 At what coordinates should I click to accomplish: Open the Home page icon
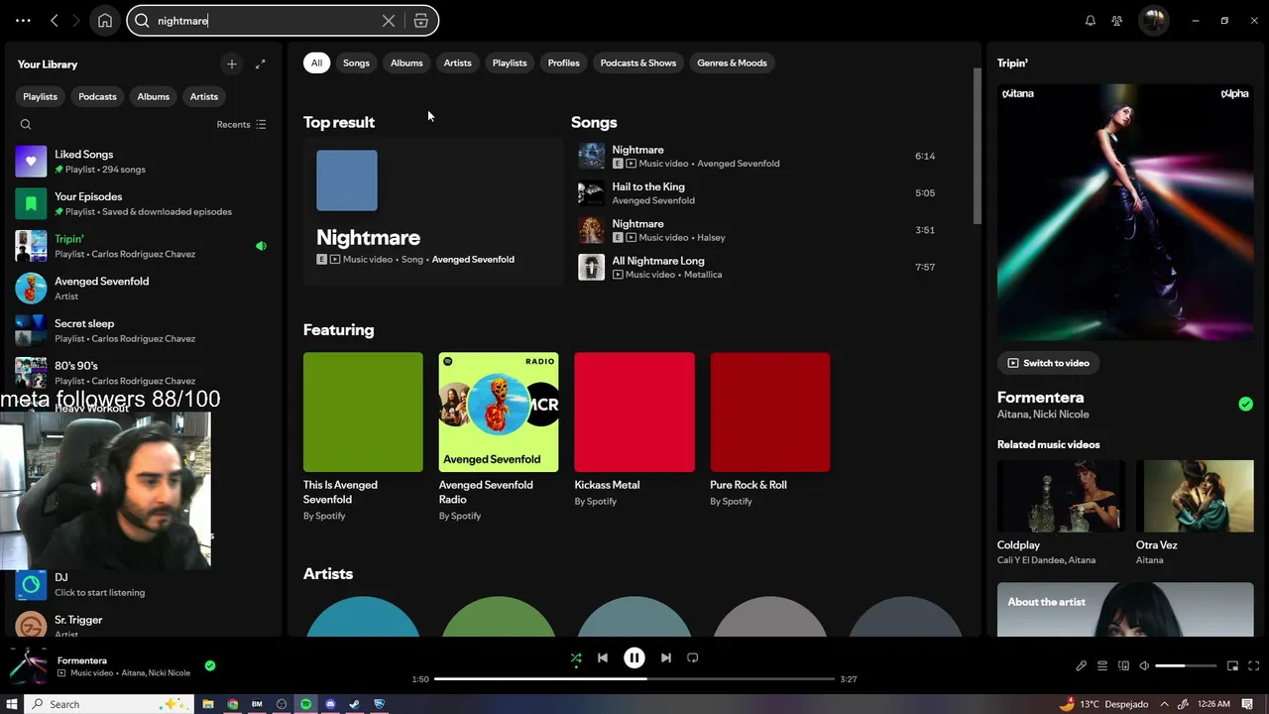(105, 20)
